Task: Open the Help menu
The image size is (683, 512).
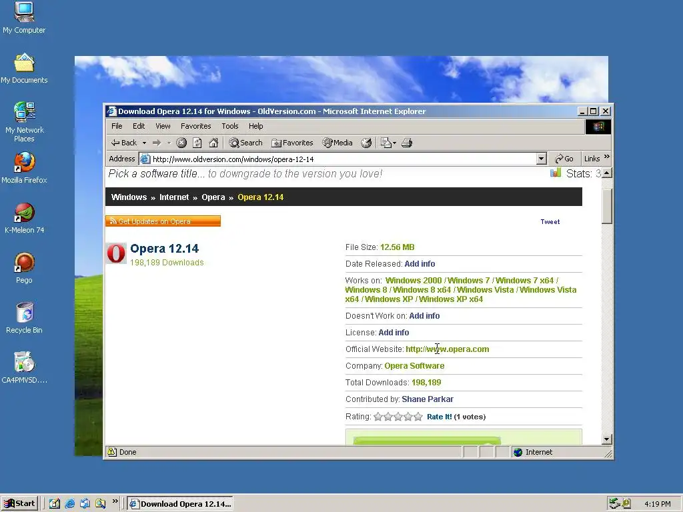Action: click(256, 126)
